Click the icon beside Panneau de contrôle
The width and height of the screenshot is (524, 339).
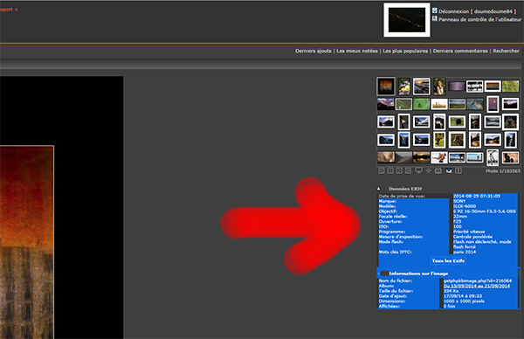(x=434, y=18)
